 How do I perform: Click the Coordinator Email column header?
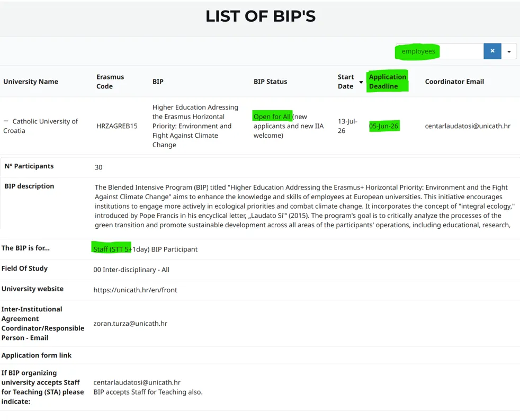click(454, 82)
